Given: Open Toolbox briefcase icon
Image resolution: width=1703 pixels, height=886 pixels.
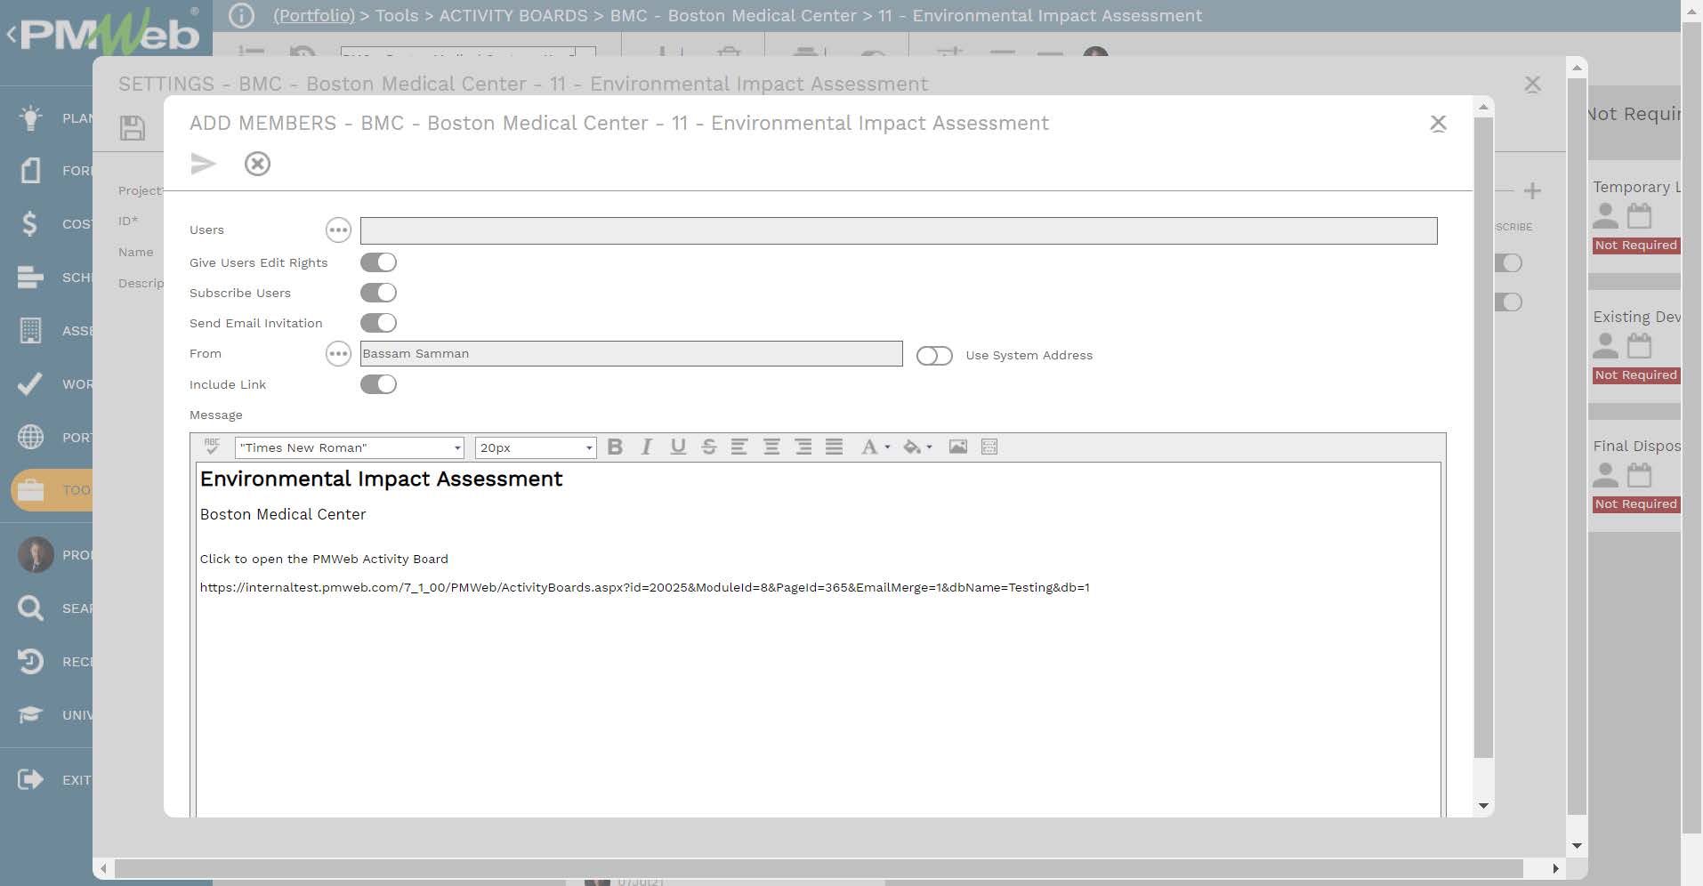Looking at the screenshot, I should 30,490.
